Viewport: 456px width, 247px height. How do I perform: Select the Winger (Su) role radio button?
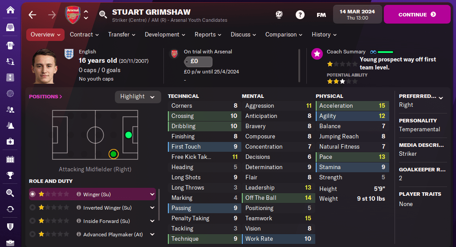point(33,194)
